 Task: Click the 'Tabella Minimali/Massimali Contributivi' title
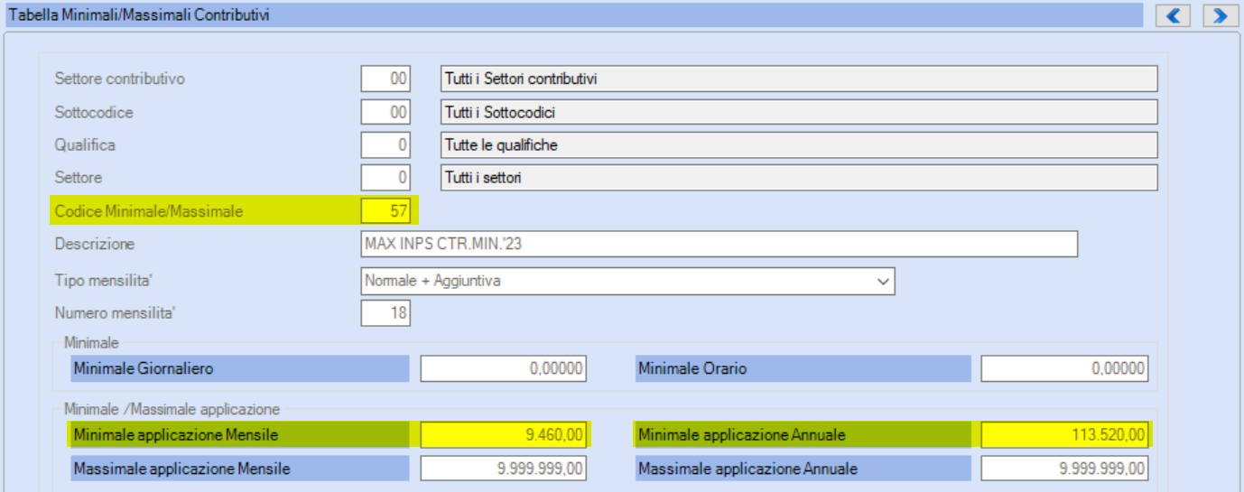tap(139, 15)
